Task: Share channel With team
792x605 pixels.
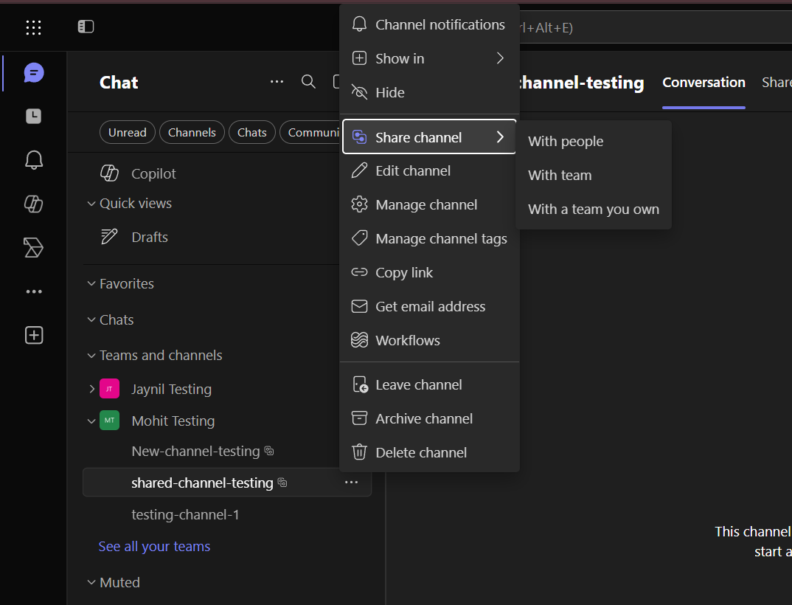Action: 594,175
